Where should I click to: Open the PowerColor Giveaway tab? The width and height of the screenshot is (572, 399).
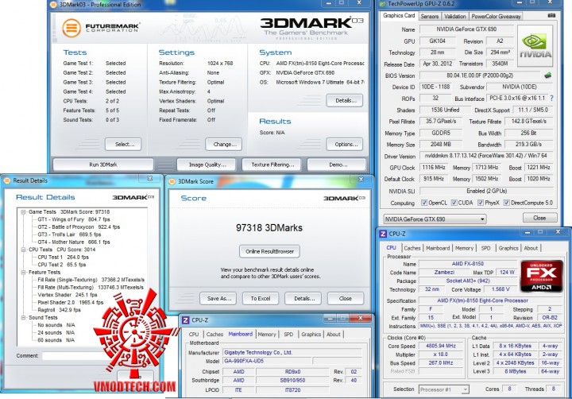(496, 17)
